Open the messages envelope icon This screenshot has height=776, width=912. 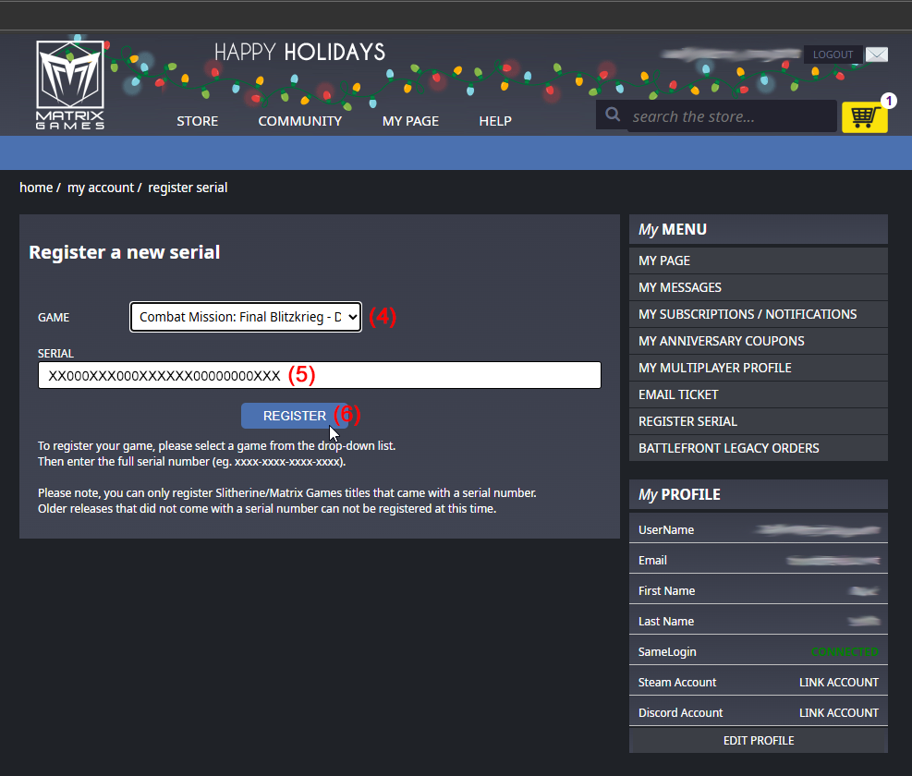(x=877, y=55)
